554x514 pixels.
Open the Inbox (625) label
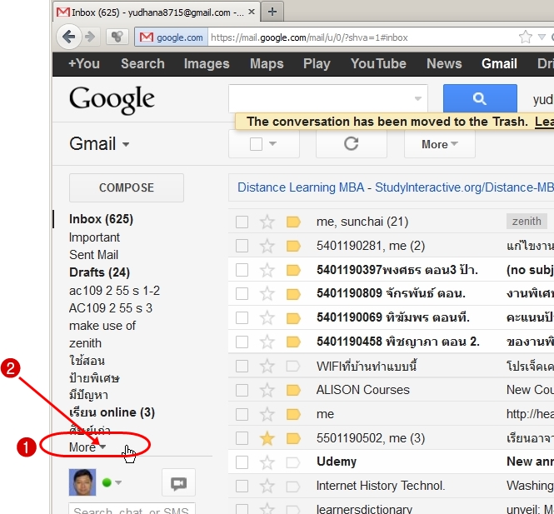[x=101, y=219]
